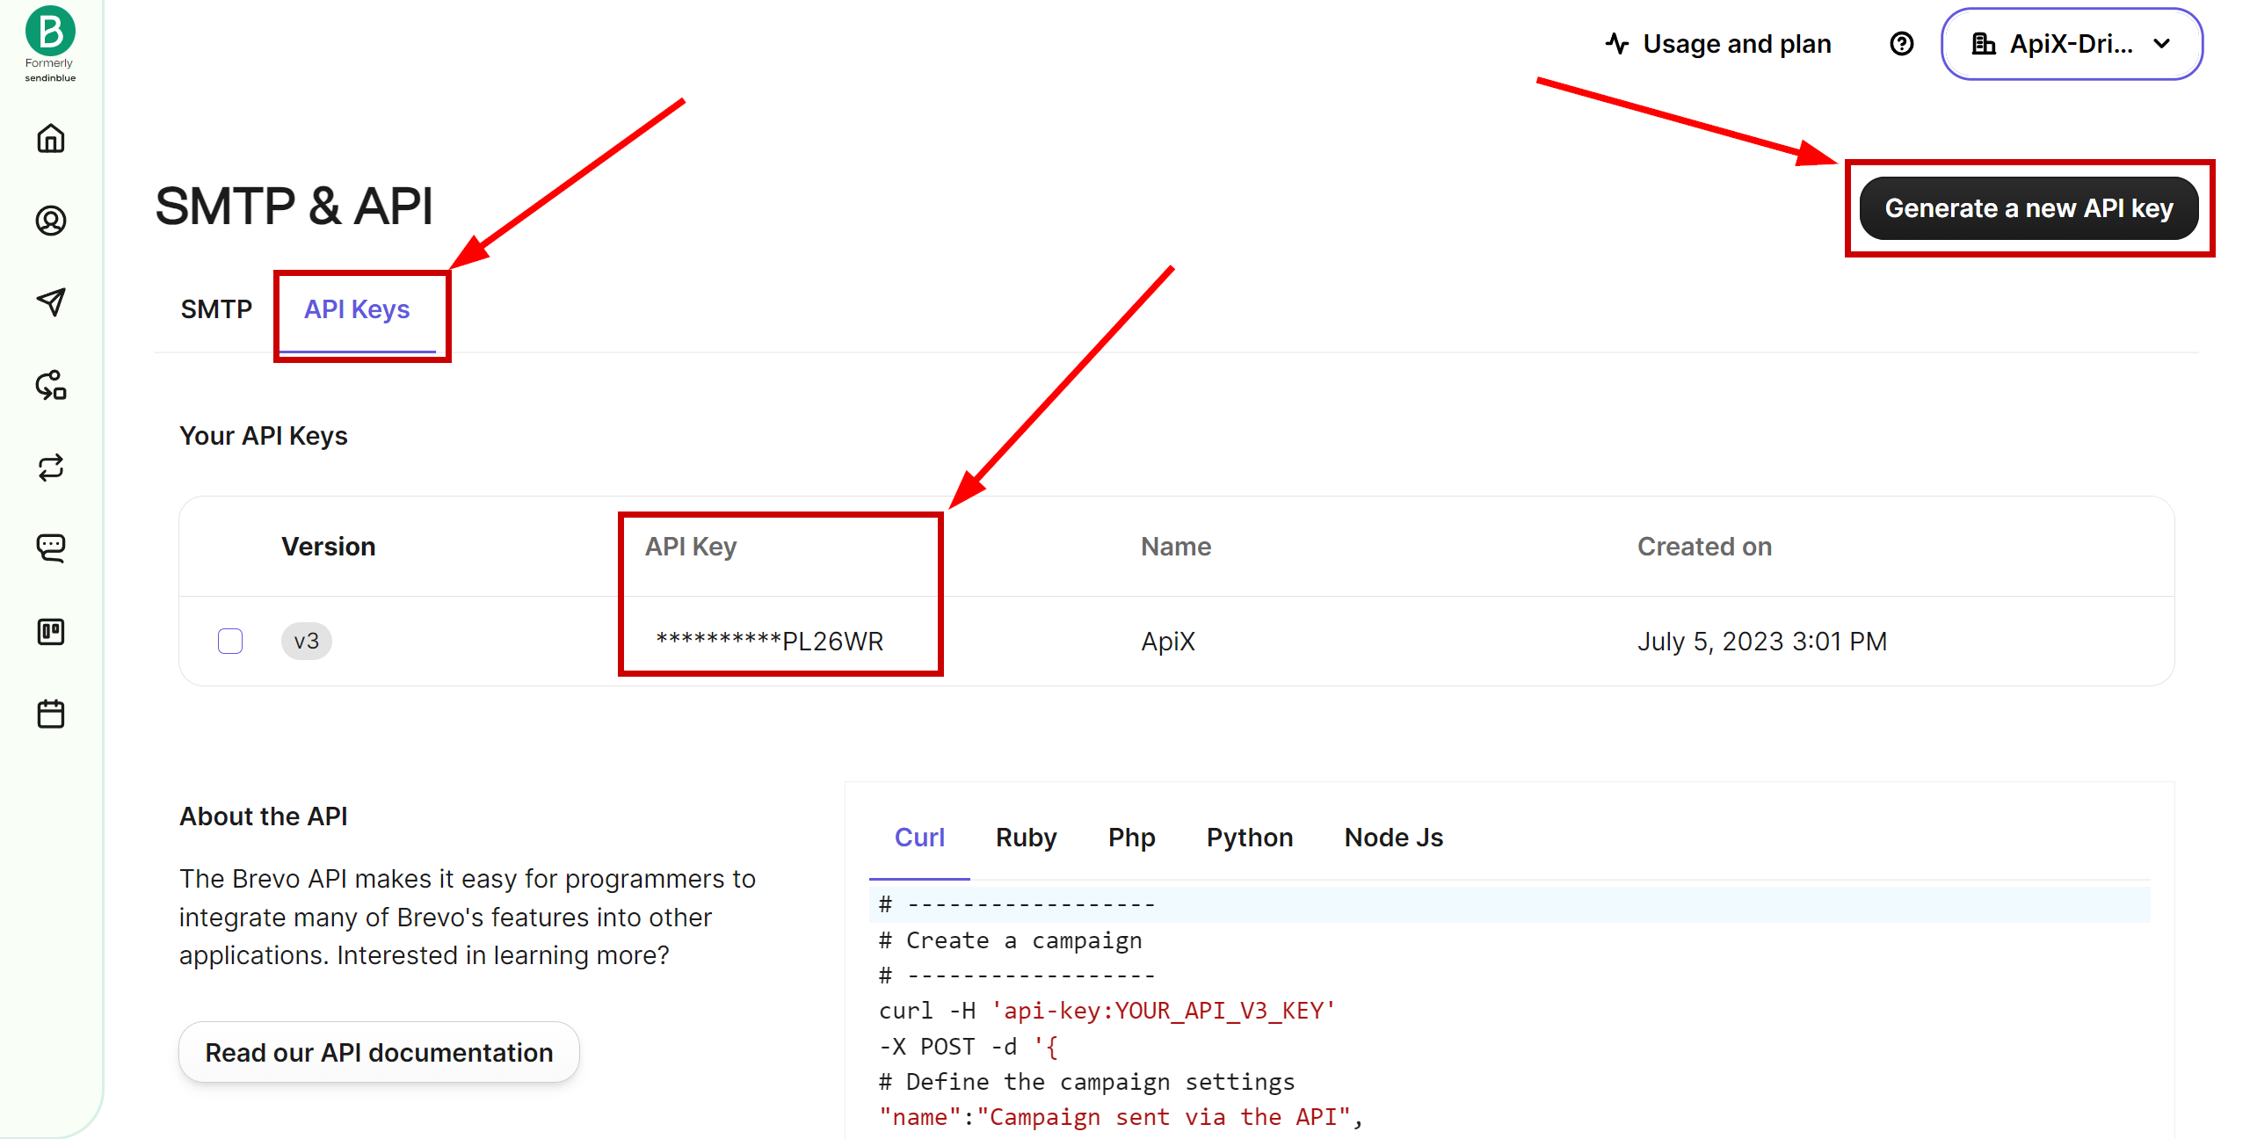Screen dimensions: 2250x1139
Task: Select the Ruby code tab
Action: (x=1026, y=837)
